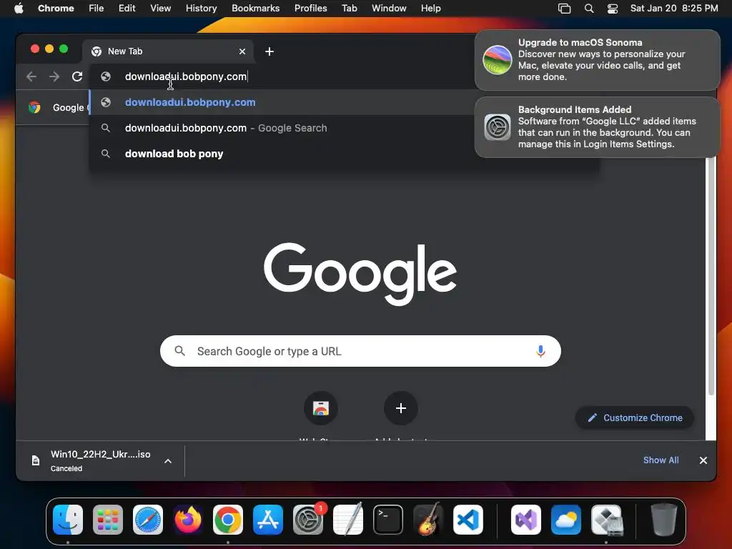Open the Trash in the Dock
The image size is (732, 549).
click(x=664, y=520)
